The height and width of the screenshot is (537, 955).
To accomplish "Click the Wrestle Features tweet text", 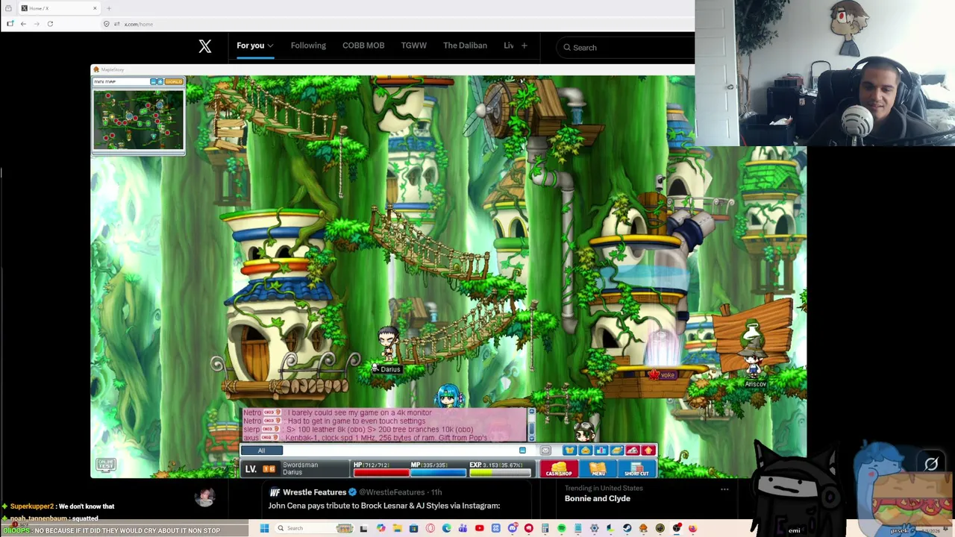I will click(384, 506).
